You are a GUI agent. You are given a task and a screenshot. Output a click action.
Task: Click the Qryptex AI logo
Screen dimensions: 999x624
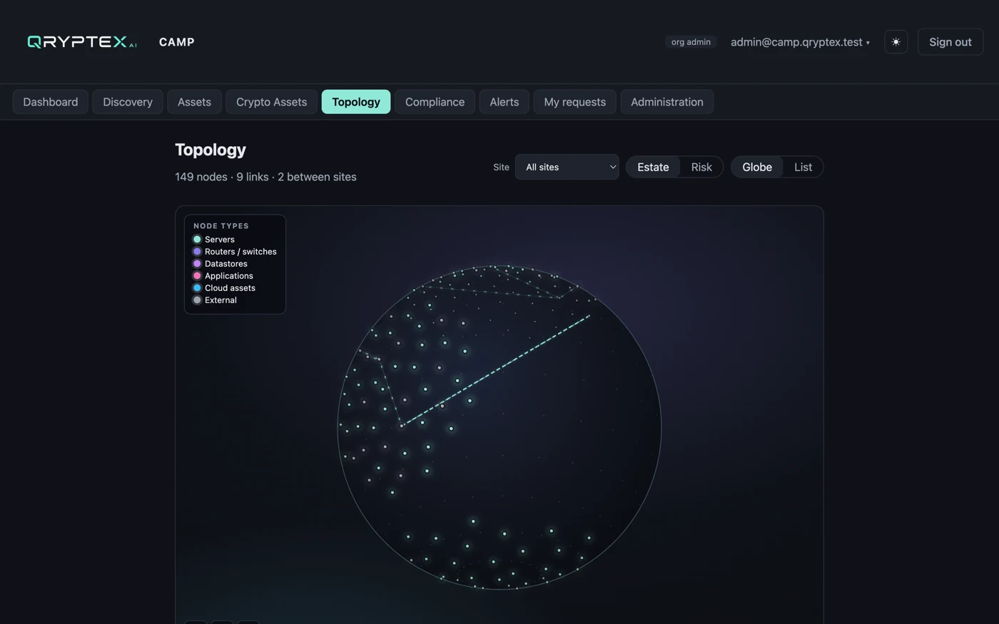[x=82, y=42]
